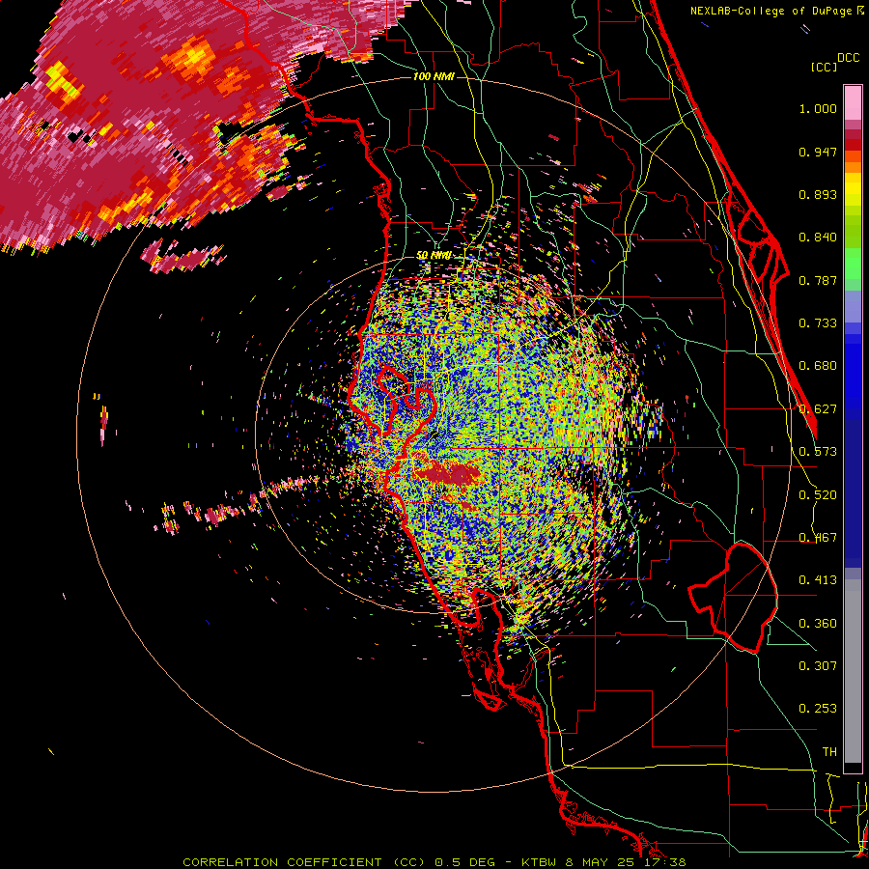Click the 0.680 color scale value
Viewport: 869px width, 869px height.
[x=818, y=366]
